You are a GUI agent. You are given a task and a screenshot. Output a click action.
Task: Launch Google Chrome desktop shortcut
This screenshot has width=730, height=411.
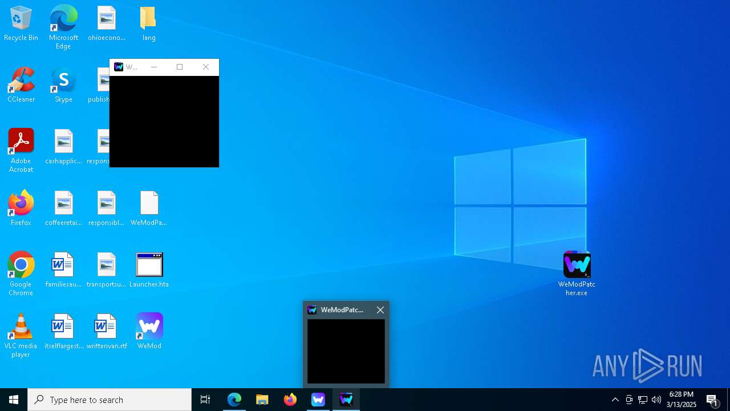tap(21, 274)
